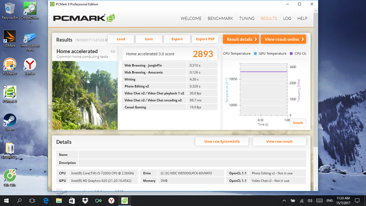Select the RESULTS tab
Image resolution: width=366 pixels, height=206 pixels.
coord(269,19)
